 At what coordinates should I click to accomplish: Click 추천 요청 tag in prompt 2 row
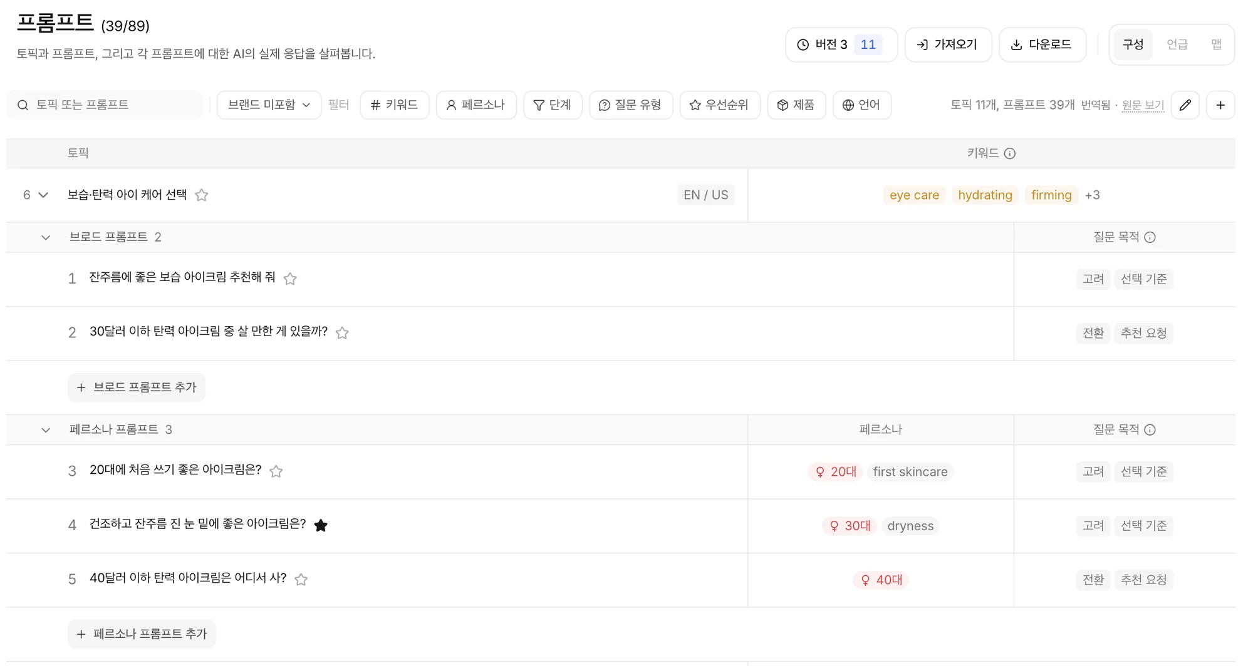pos(1143,333)
